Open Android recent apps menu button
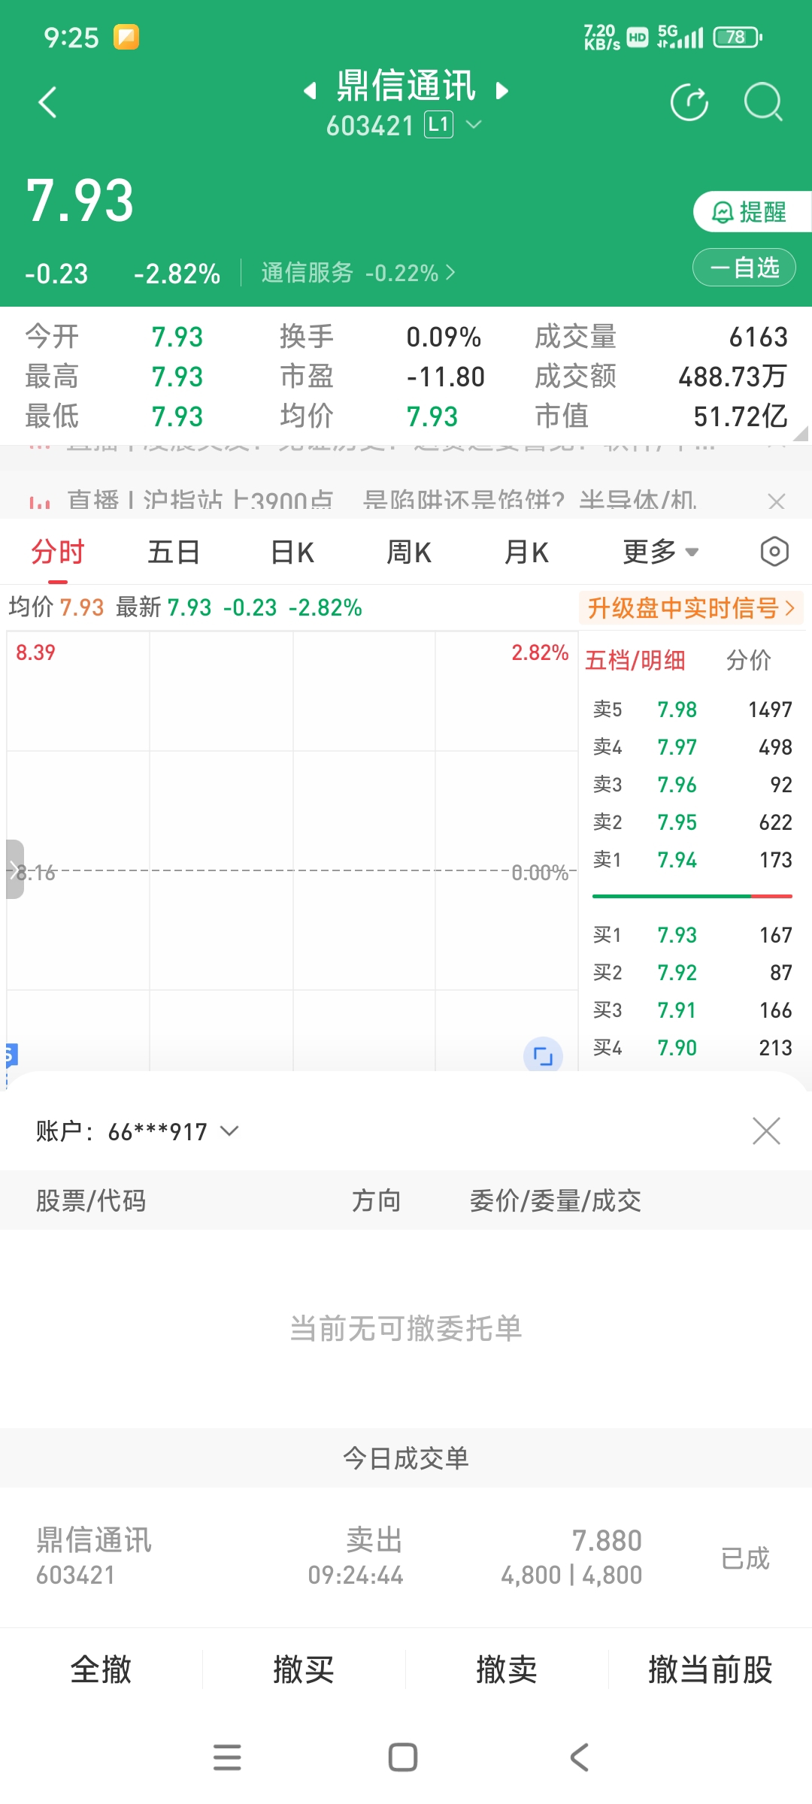812x1804 pixels. [x=227, y=1757]
